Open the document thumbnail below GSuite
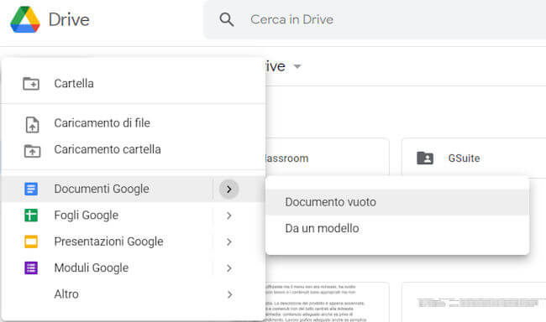This screenshot has height=322, width=546. pyautogui.click(x=474, y=302)
